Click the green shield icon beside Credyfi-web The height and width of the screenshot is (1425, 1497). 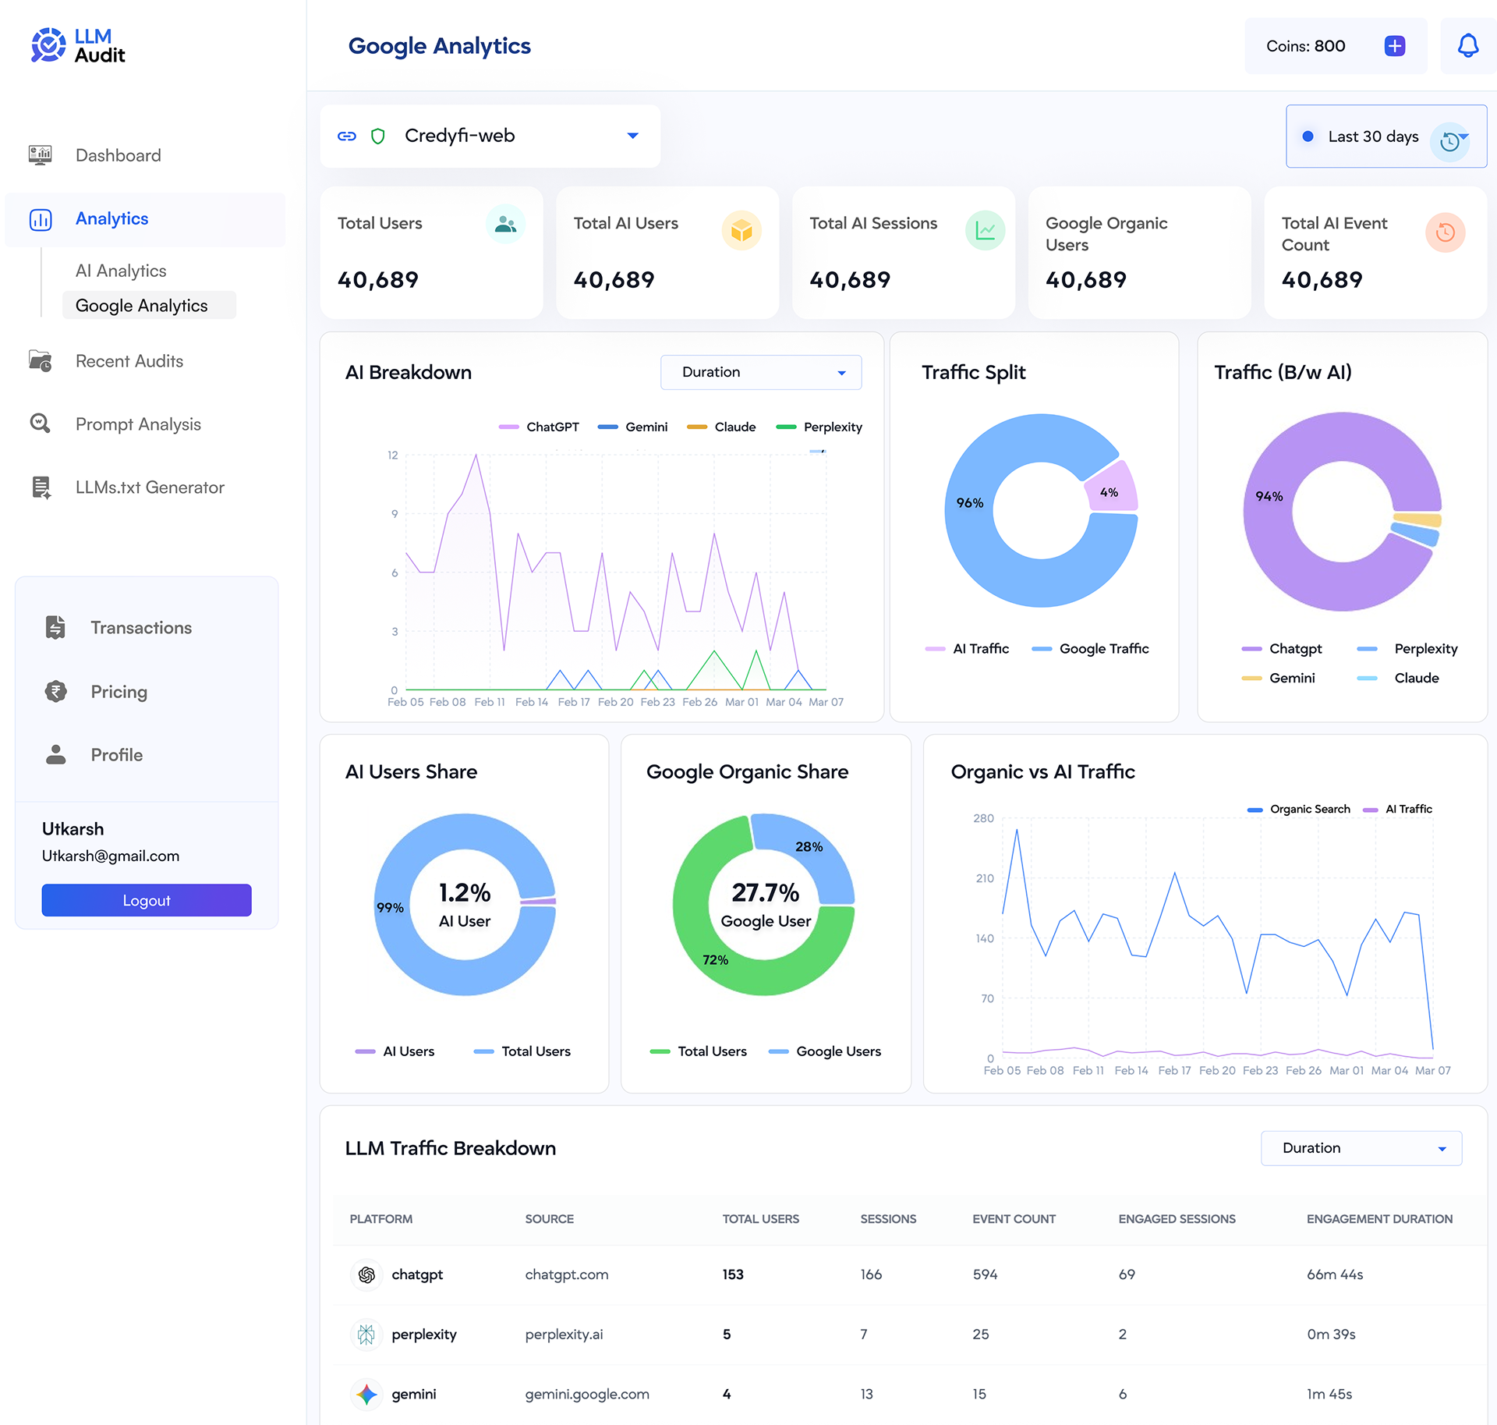pos(378,136)
